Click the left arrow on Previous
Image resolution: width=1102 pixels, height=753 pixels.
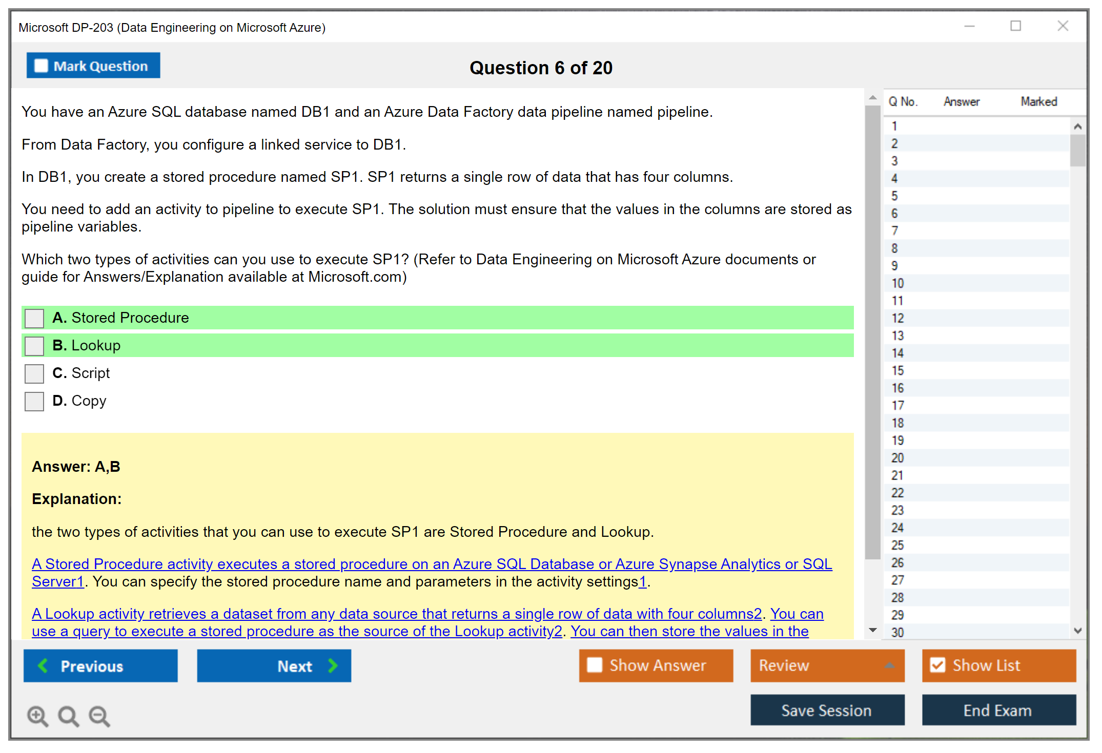tap(44, 665)
